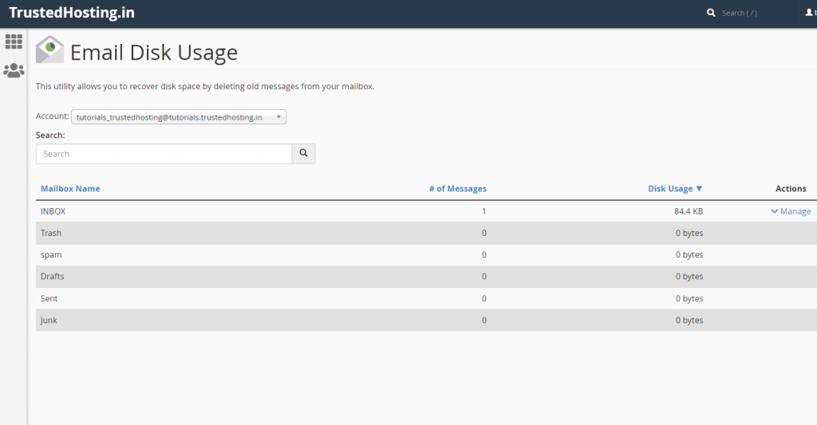Click the magnifier button beside mailbox search

tap(303, 154)
